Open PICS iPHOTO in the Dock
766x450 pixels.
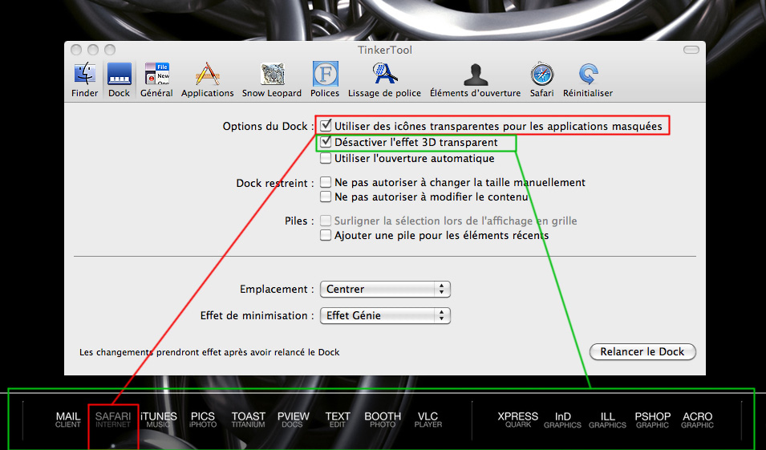click(x=203, y=420)
